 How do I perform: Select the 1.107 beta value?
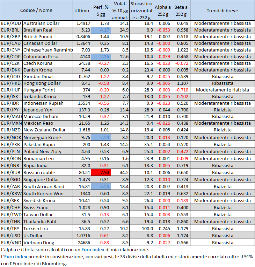(x=181, y=83)
